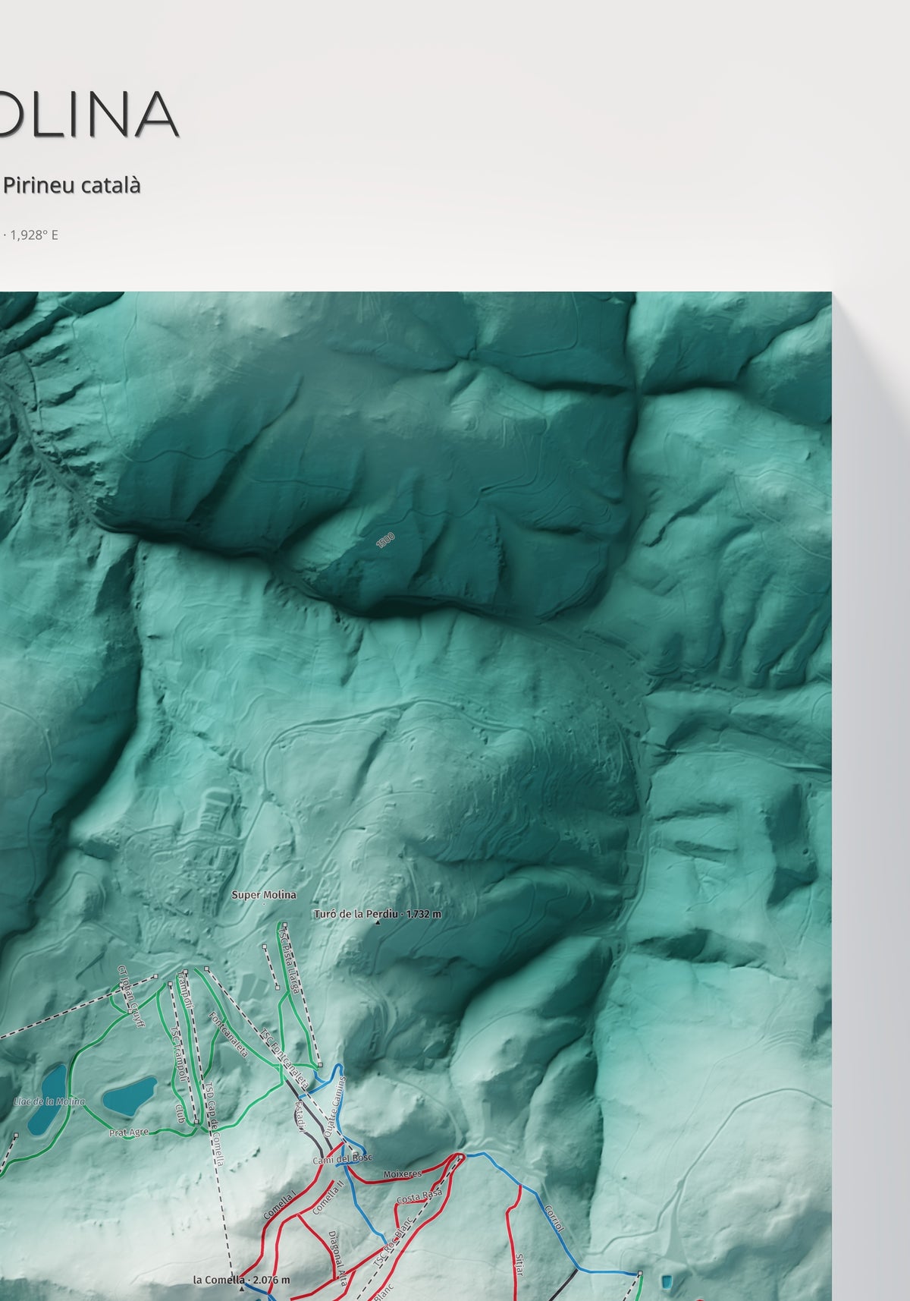Click 'la Comella · 2.076 m' peak label
This screenshot has height=1301, width=910.
point(241,1280)
